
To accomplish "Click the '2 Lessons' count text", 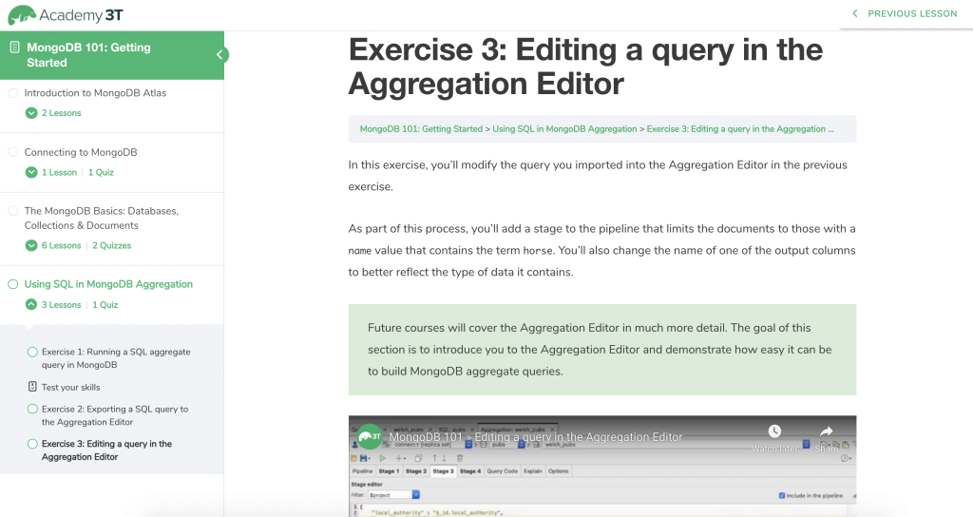I will (62, 113).
